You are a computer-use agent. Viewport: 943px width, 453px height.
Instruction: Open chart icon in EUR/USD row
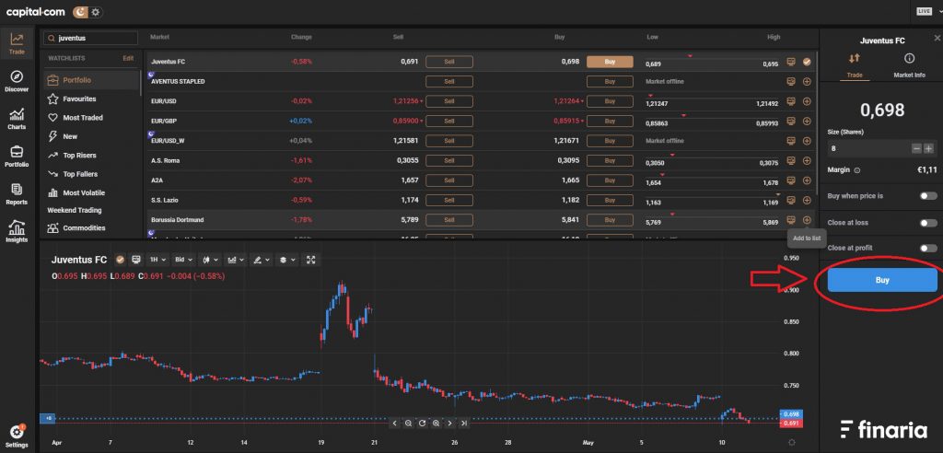point(791,101)
